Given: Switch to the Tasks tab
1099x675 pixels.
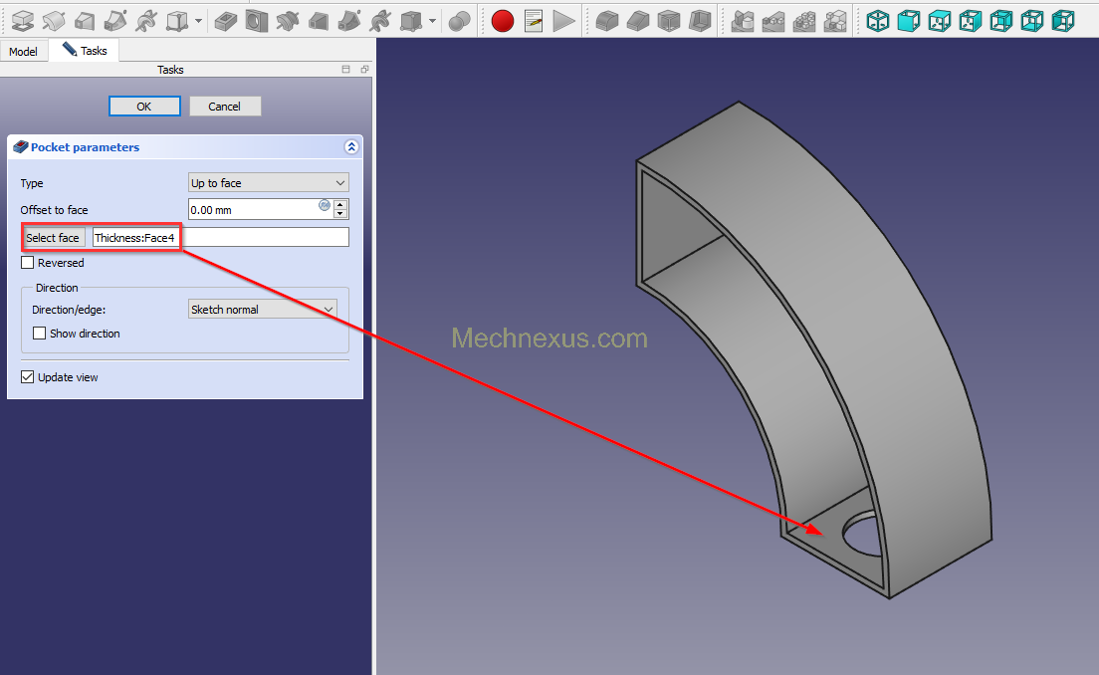Looking at the screenshot, I should tap(85, 51).
